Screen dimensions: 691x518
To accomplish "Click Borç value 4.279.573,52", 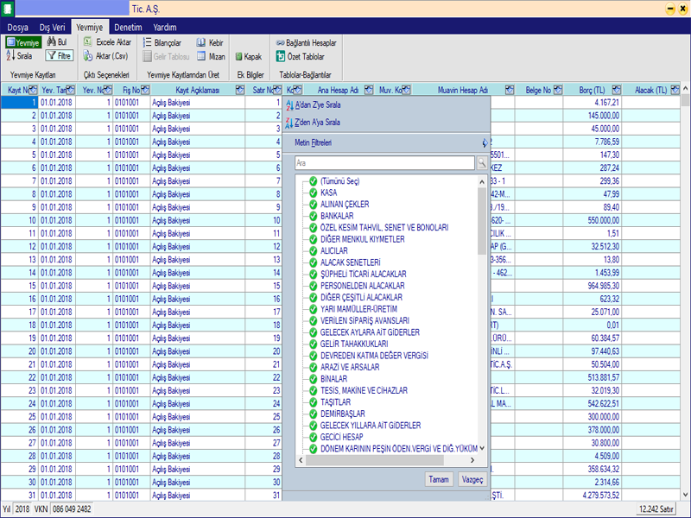I will 600,495.
